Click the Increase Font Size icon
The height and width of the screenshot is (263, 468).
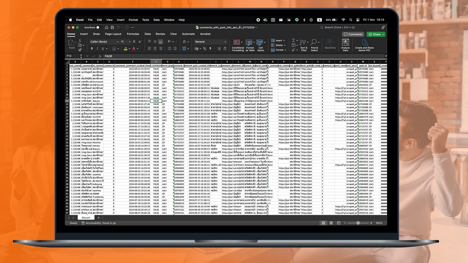[x=135, y=42]
